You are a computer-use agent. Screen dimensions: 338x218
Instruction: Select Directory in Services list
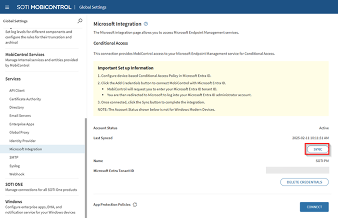coord(17,107)
